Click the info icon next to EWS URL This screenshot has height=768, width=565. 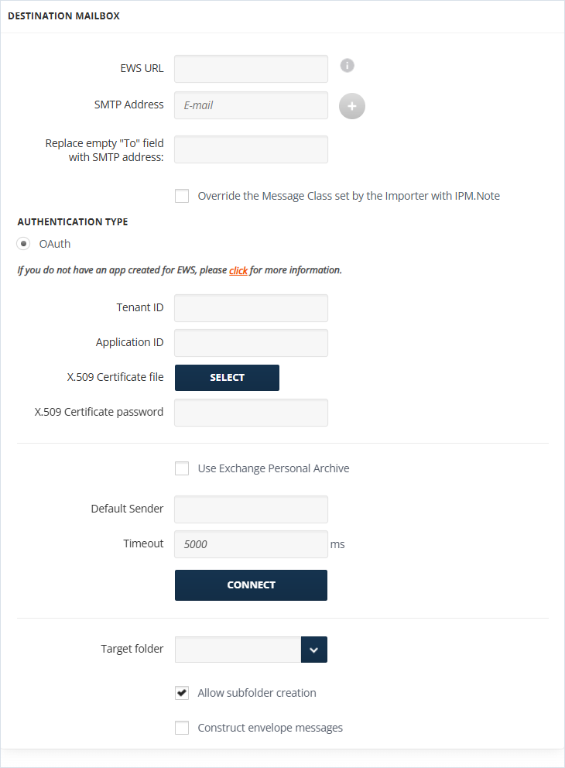[348, 65]
